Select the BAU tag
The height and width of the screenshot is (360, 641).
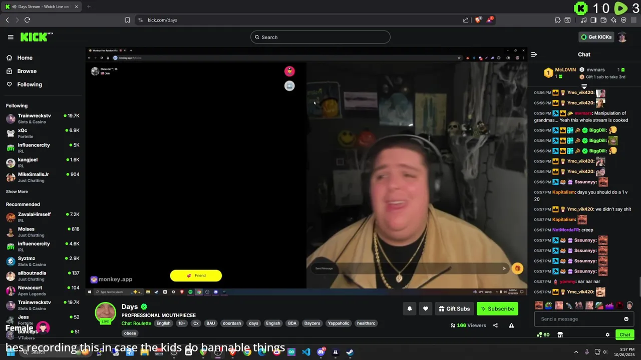(211, 323)
